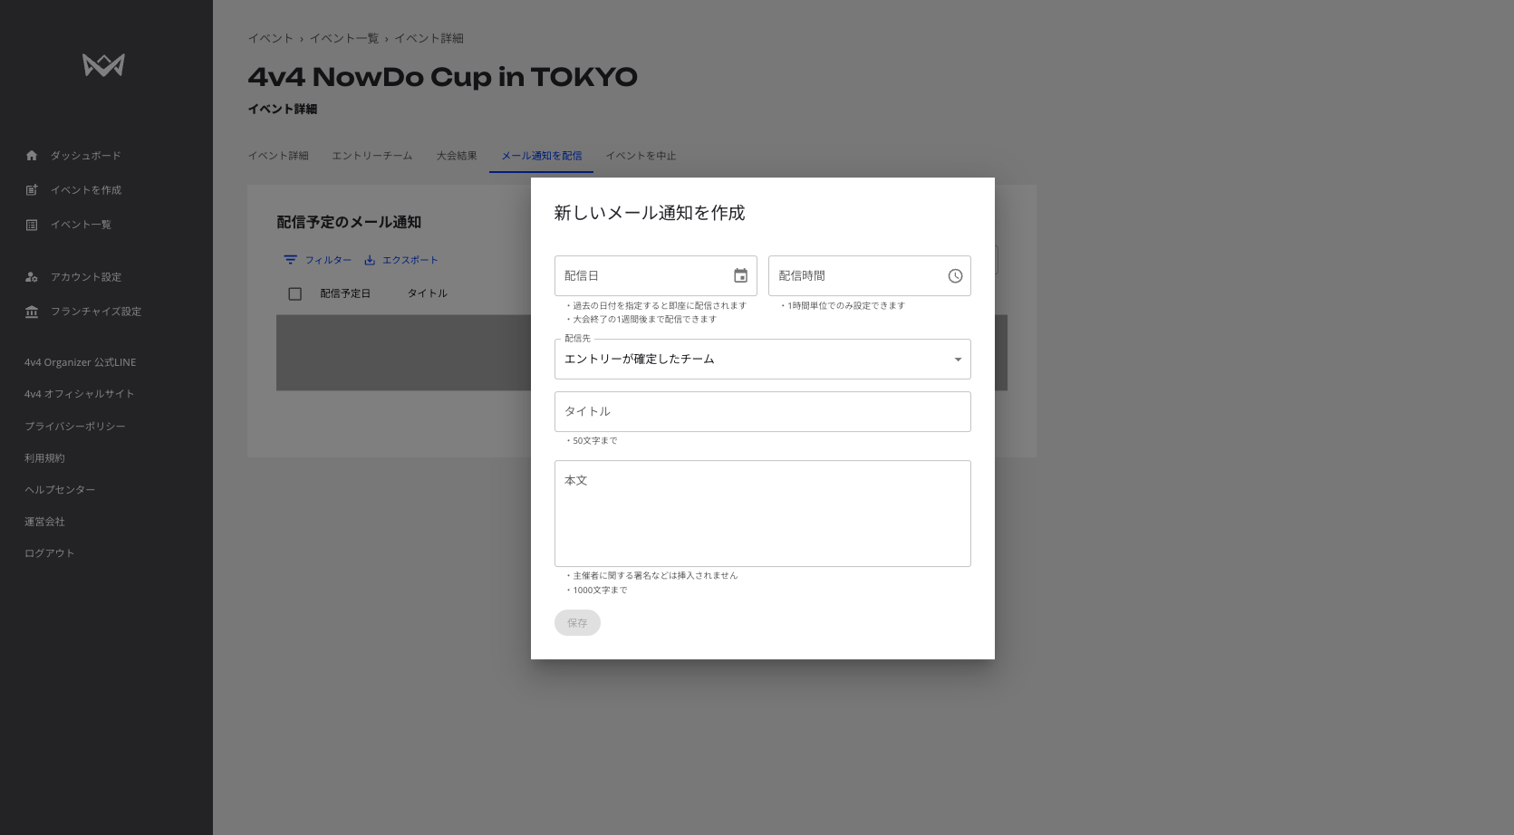Open アカウント設定 in the sidebar
This screenshot has height=835, width=1514.
86,277
